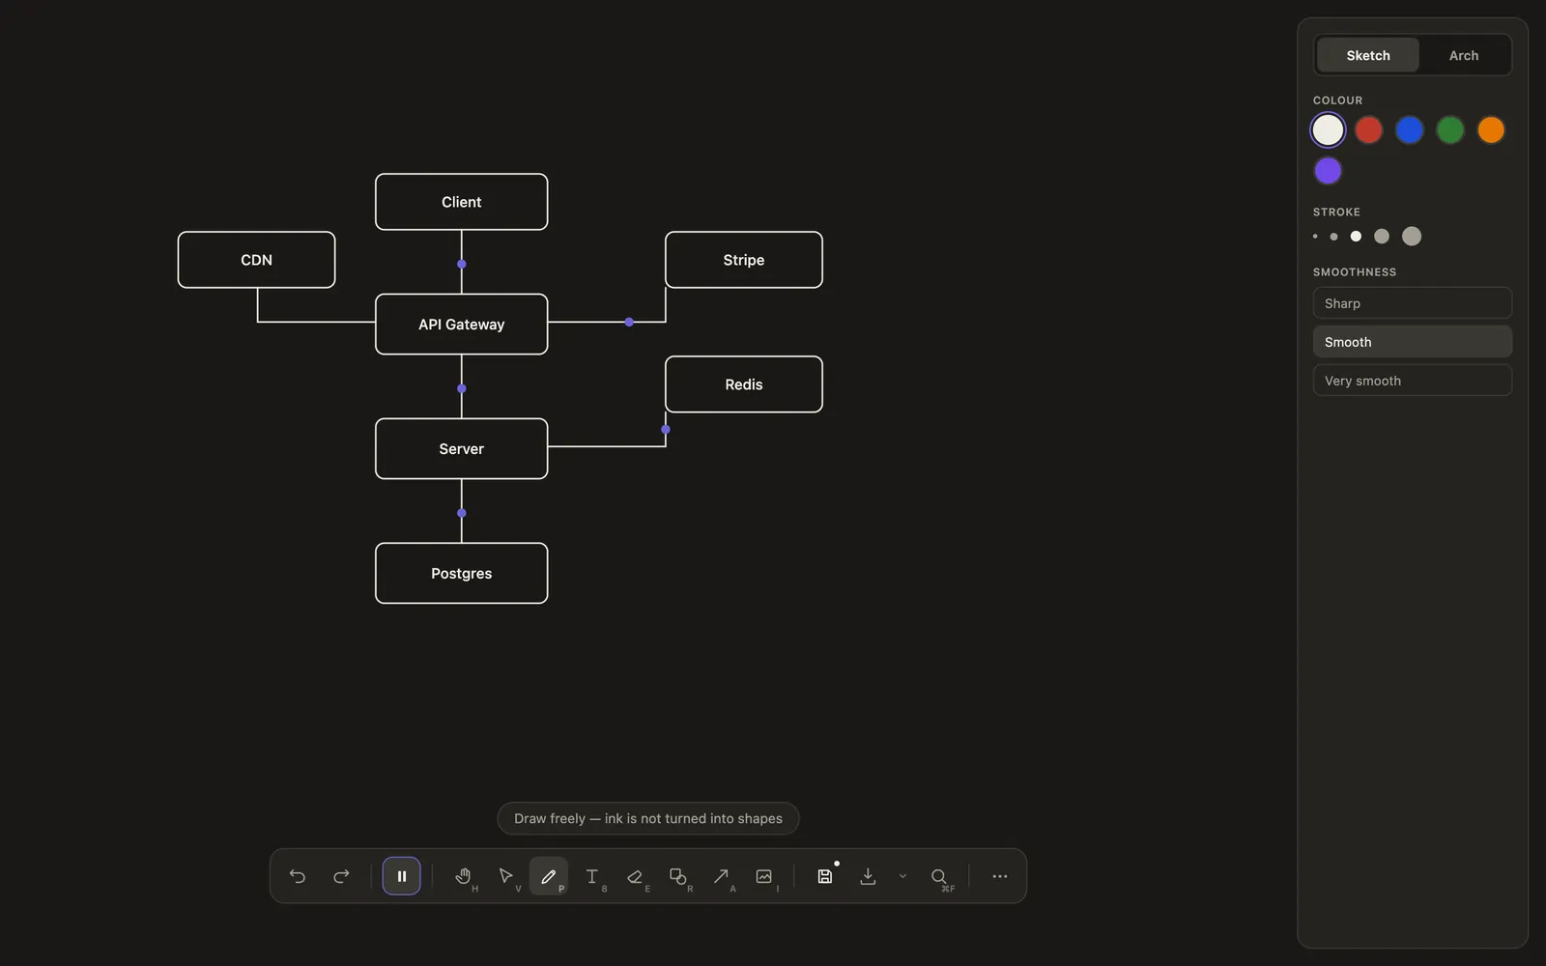Select the API Gateway node box
The width and height of the screenshot is (1546, 966).
462,325
